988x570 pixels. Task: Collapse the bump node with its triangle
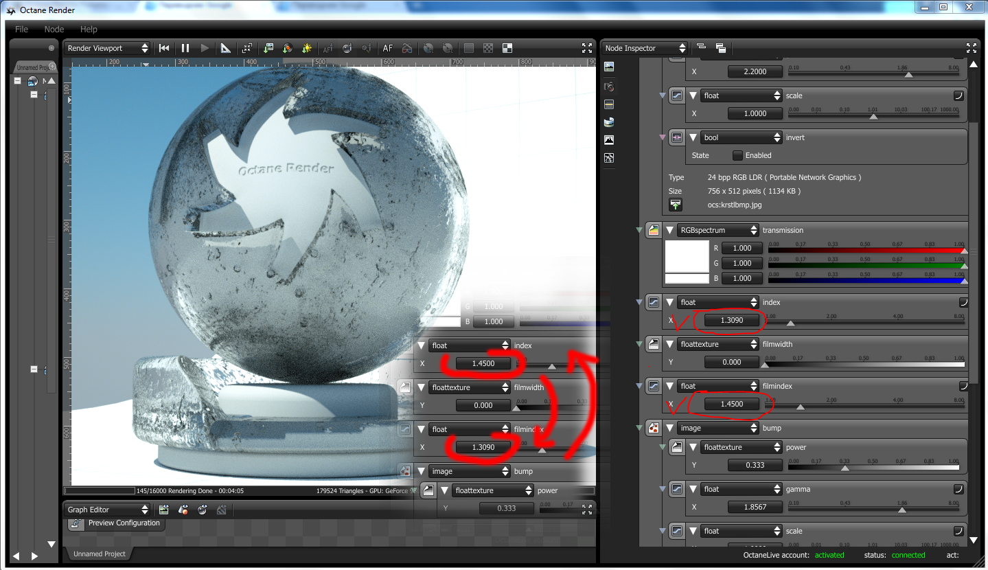coord(669,428)
